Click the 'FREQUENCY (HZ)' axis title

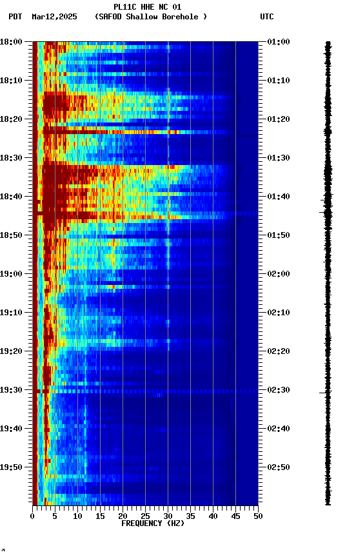click(x=153, y=523)
